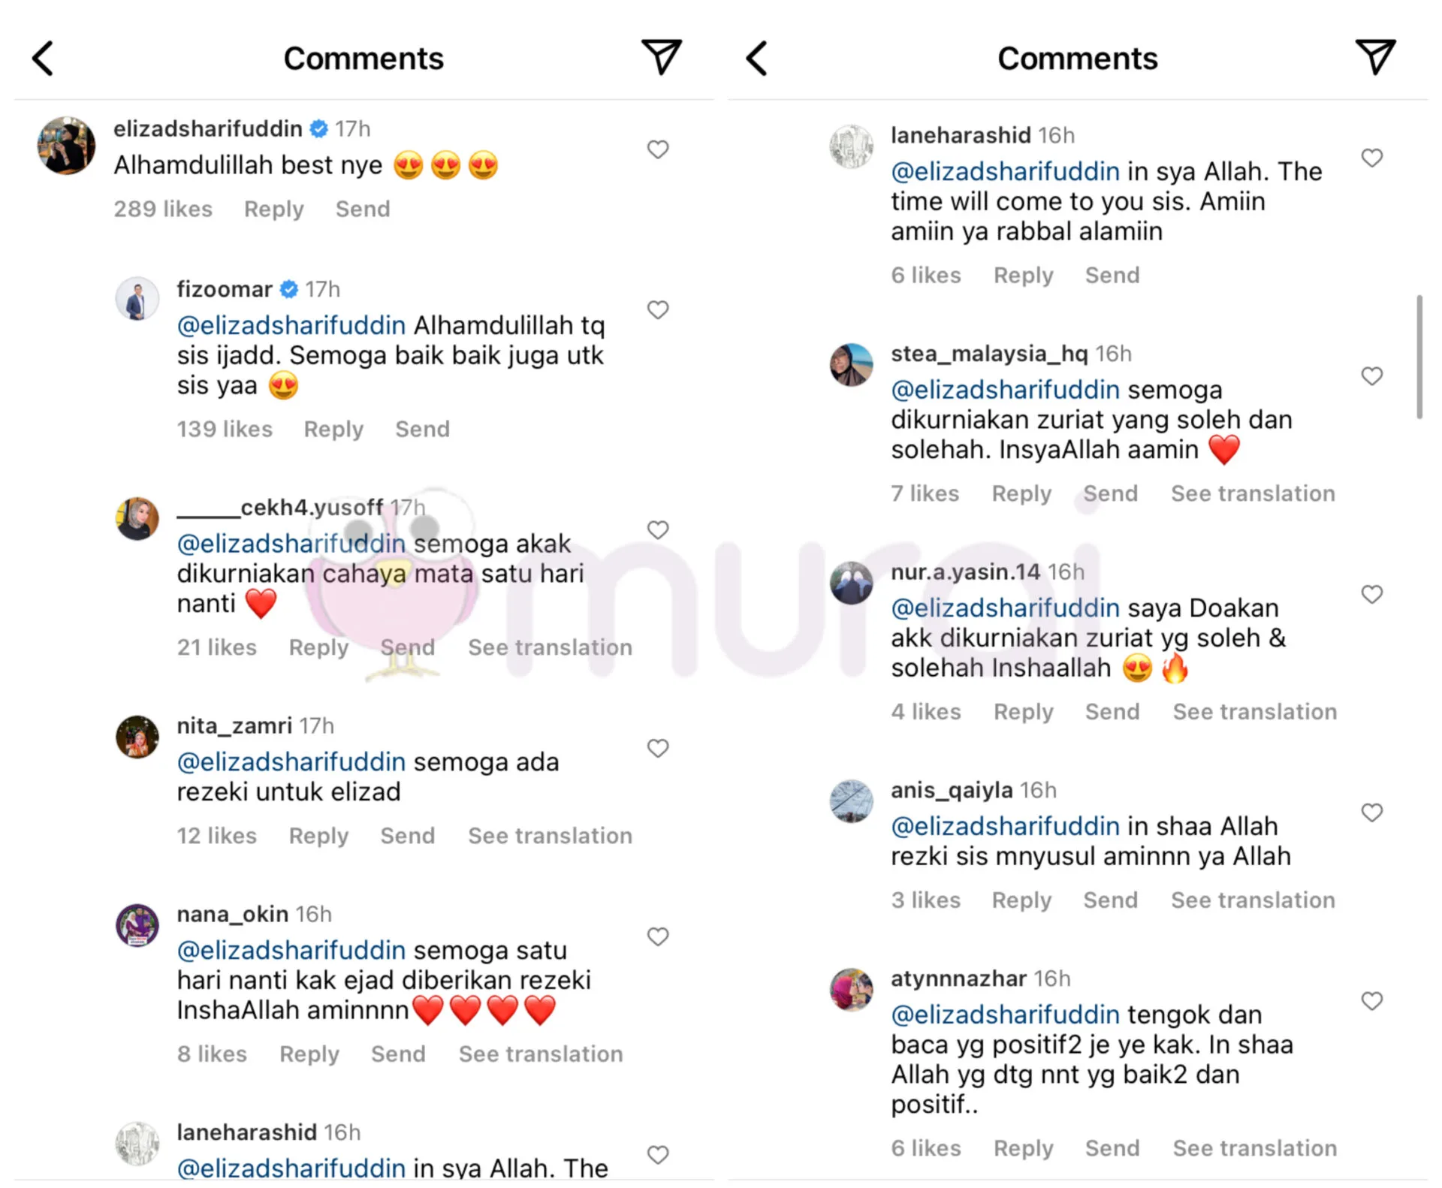Viewport: 1442px width, 1188px height.
Task: Reply to fizoomar's comment
Action: pyautogui.click(x=333, y=430)
